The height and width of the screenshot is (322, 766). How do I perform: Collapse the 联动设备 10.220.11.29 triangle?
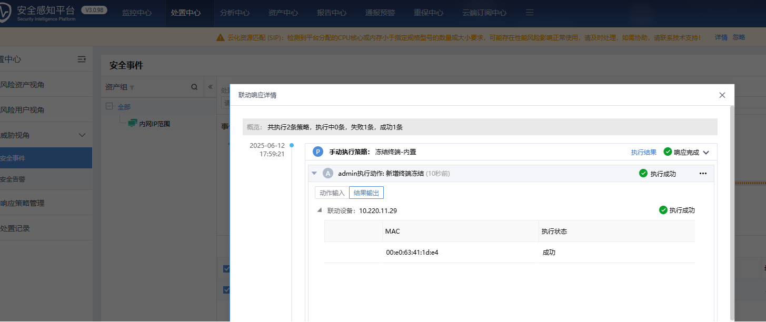320,210
